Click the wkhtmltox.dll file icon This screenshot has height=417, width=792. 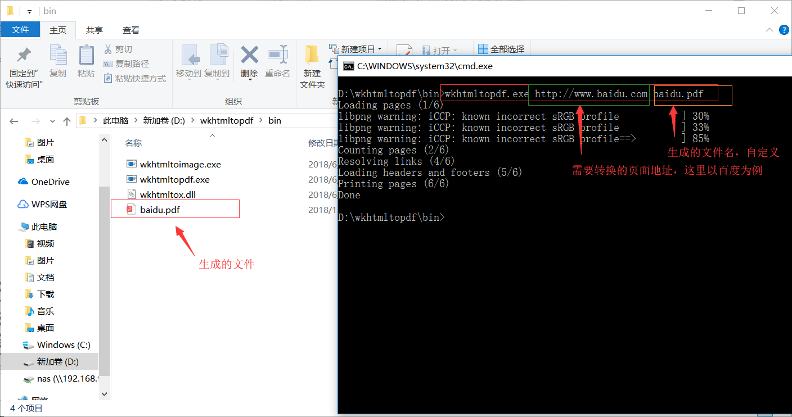[131, 194]
